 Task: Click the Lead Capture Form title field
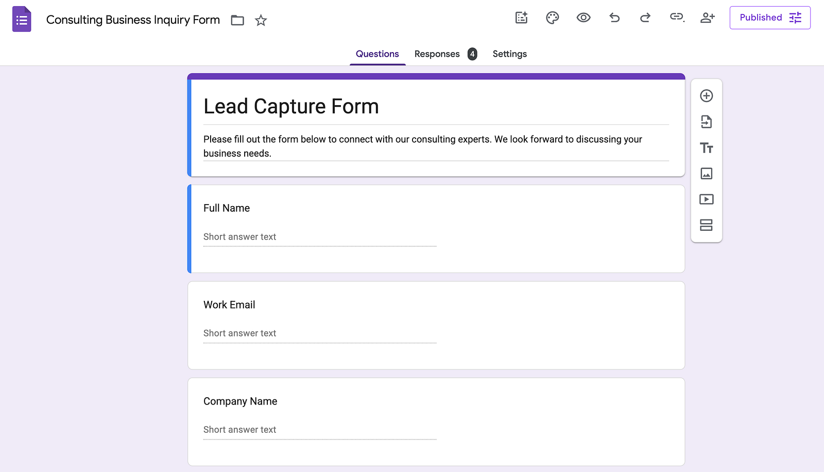436,107
